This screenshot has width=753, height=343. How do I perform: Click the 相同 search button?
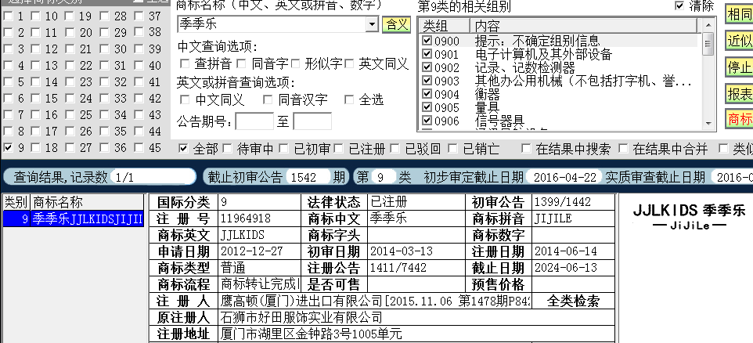click(x=739, y=15)
